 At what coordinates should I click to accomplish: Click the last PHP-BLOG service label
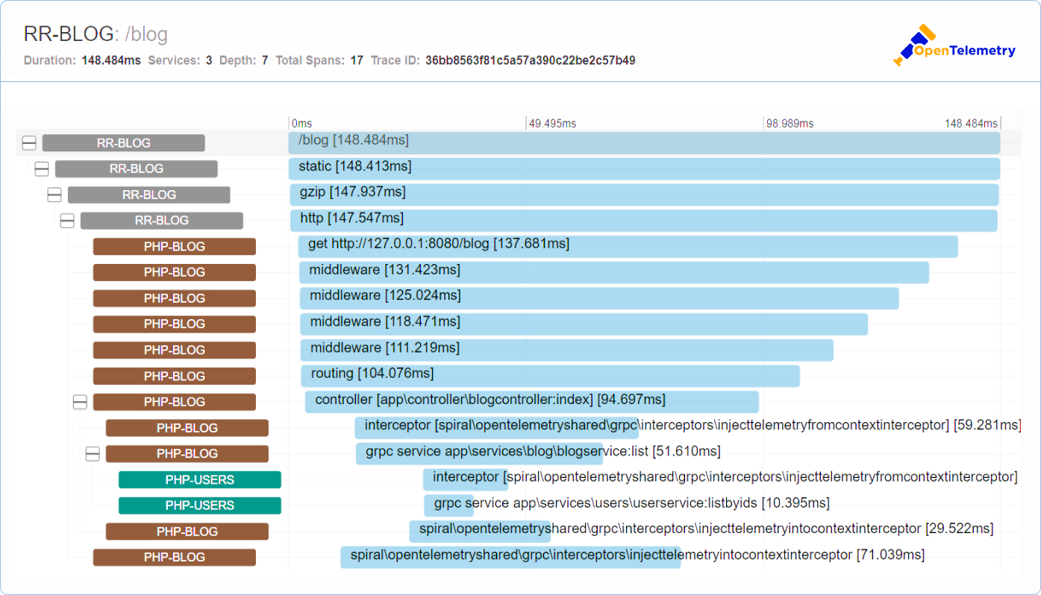174,557
